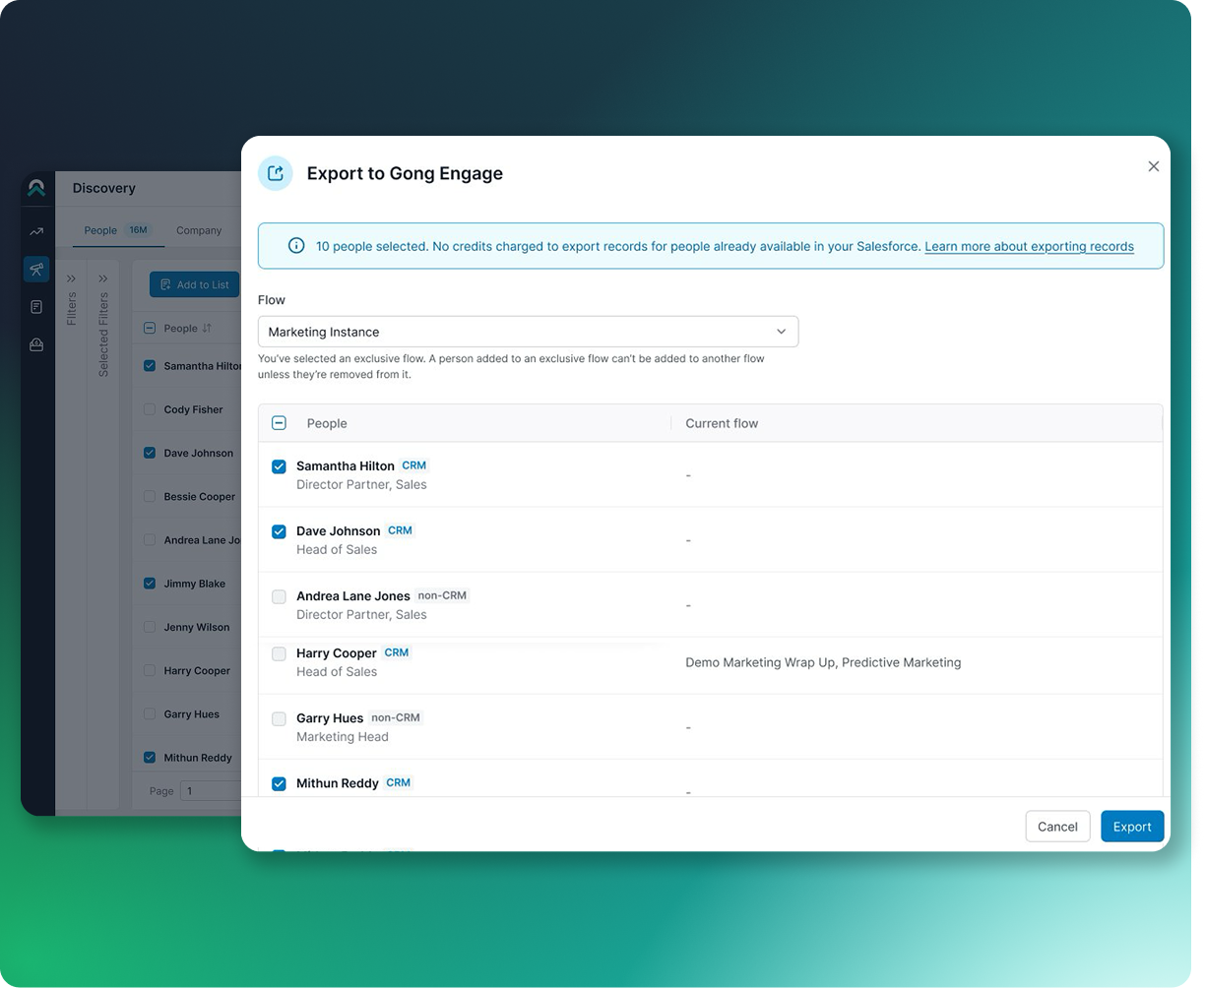Uncheck Mithun Reddy in the Discovery list
1205x988 pixels.
coord(150,758)
